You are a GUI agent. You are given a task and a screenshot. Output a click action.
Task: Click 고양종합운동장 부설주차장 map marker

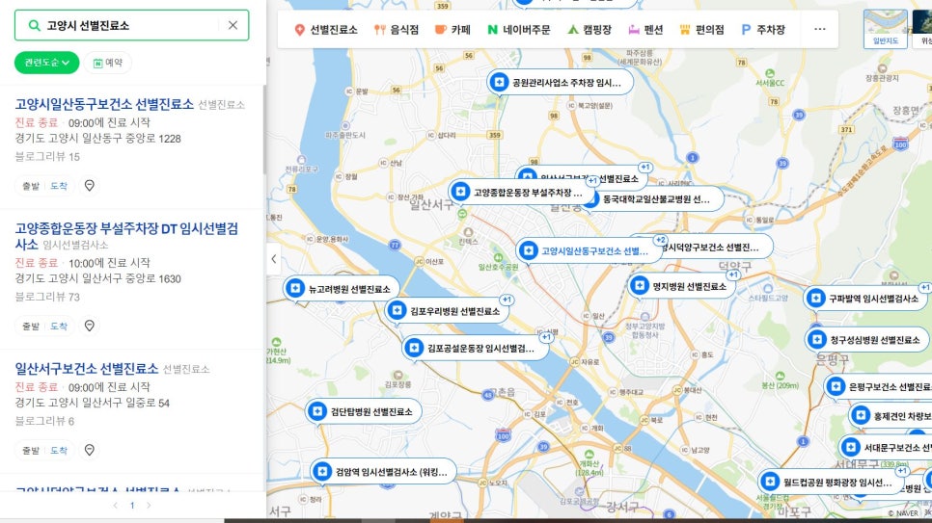(521, 192)
